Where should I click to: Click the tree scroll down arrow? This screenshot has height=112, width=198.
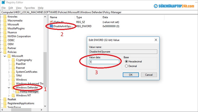point(45,106)
